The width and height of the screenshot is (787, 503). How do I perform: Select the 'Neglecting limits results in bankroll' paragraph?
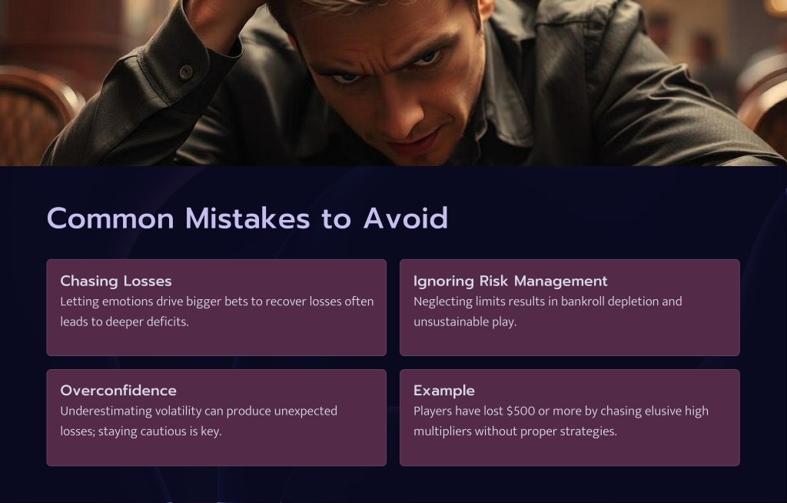[x=547, y=311]
